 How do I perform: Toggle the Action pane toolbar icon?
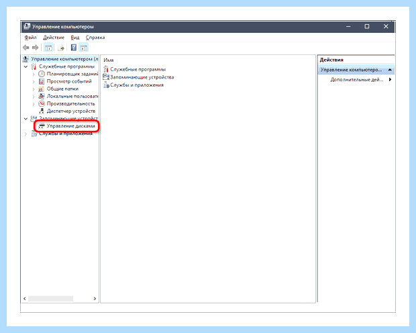point(84,48)
